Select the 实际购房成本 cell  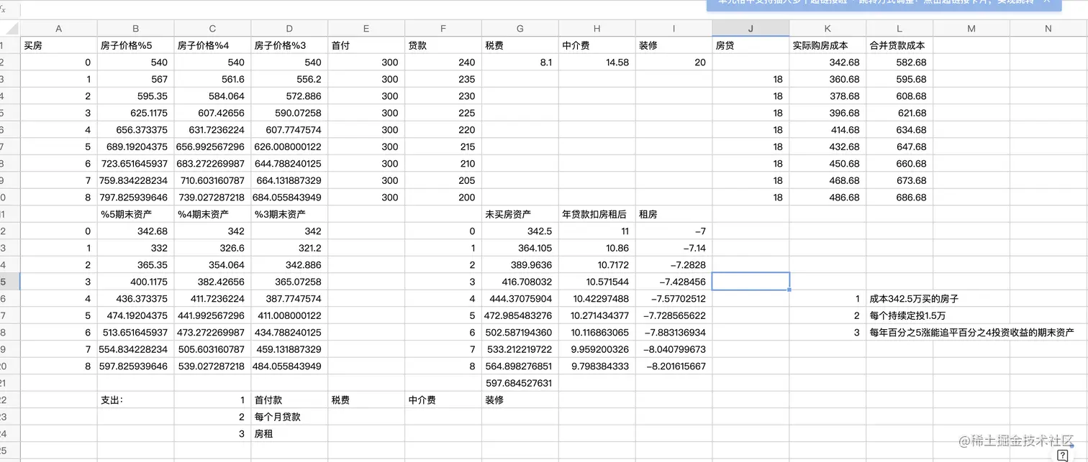[828, 45]
